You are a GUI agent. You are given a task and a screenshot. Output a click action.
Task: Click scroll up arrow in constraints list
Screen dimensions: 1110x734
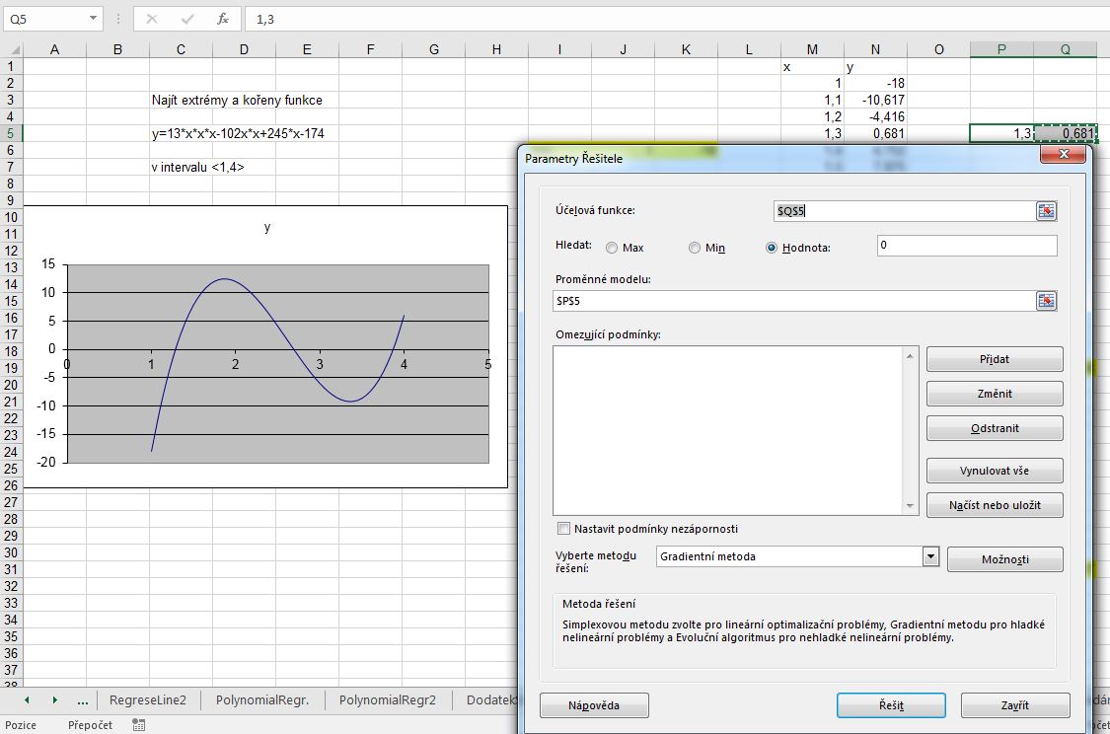[910, 355]
